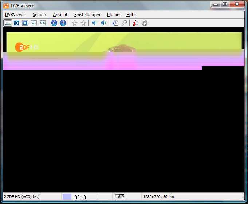Click the second favorites star icon
The image size is (248, 204).
pos(83,23)
